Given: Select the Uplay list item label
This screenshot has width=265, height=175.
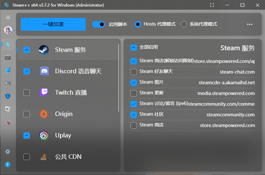Looking at the screenshot, I should 63,135.
